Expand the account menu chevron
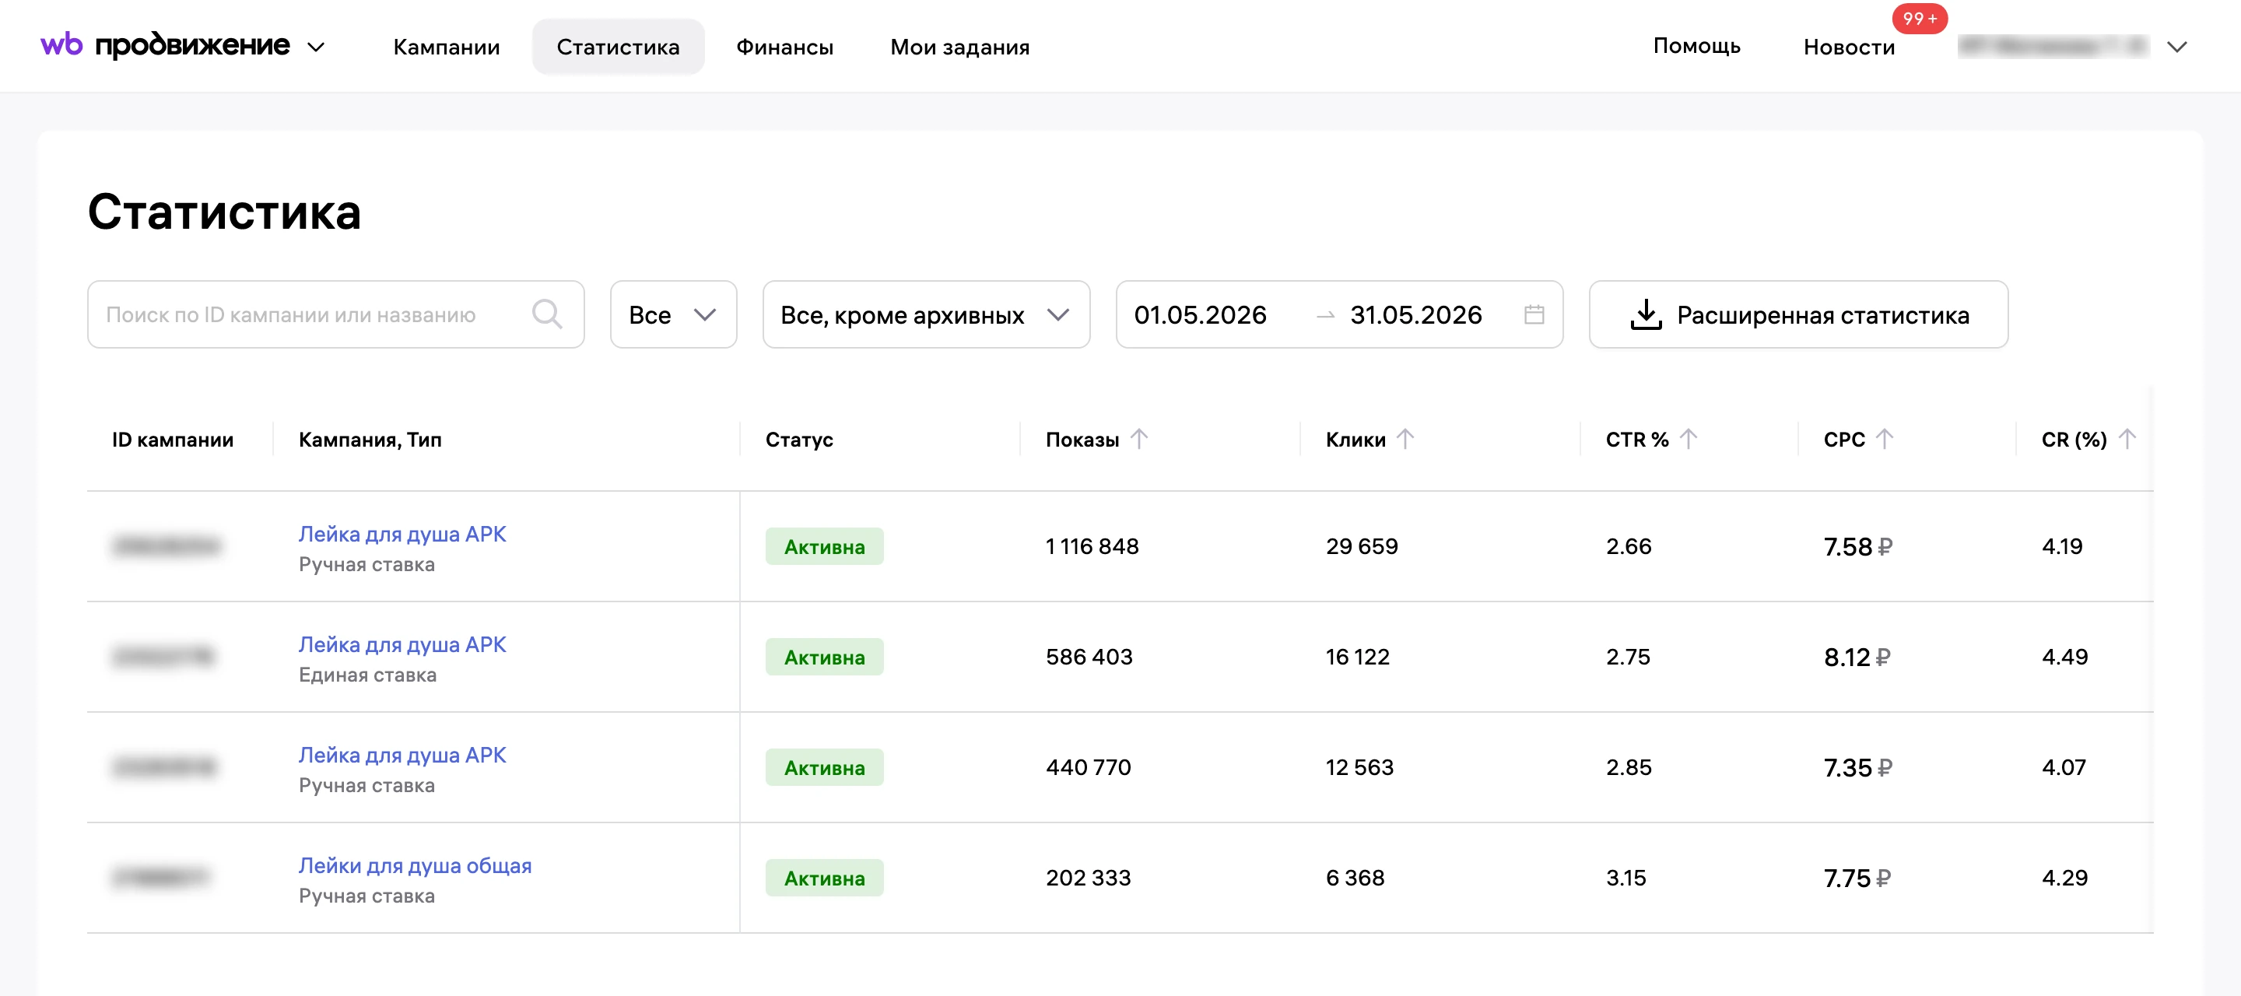Image resolution: width=2241 pixels, height=996 pixels. point(2176,47)
